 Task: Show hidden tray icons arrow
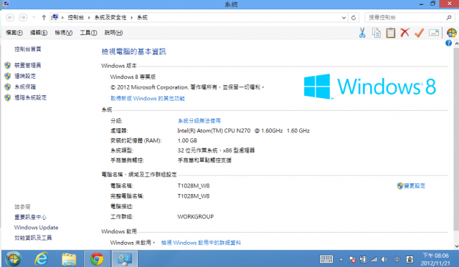[x=341, y=259]
